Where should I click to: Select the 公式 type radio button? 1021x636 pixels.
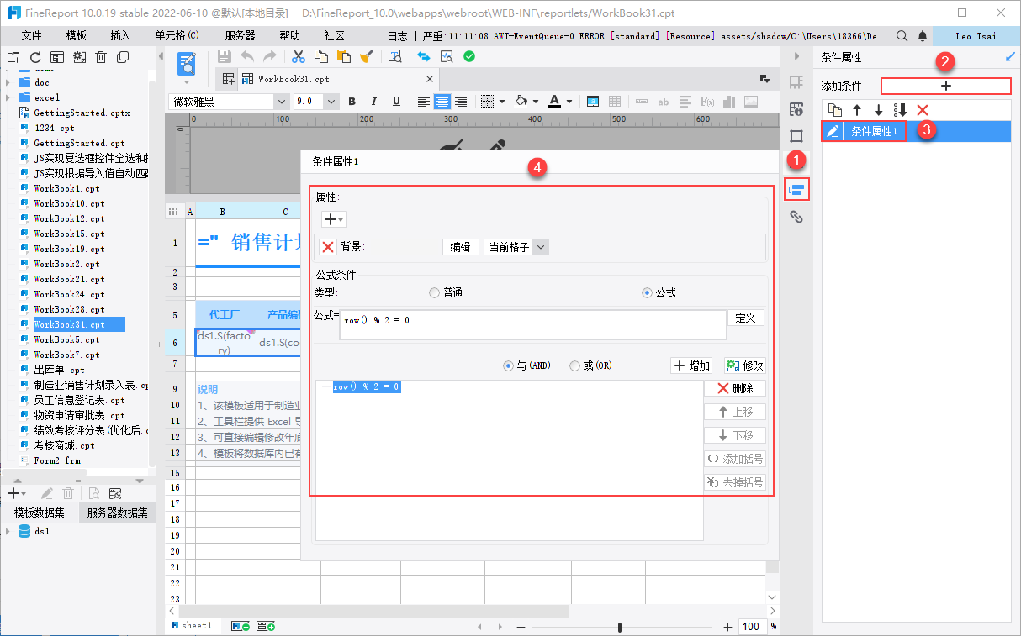coord(647,293)
